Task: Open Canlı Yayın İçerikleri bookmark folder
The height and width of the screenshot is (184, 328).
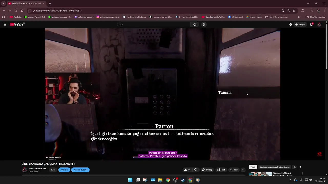Action: [276, 17]
